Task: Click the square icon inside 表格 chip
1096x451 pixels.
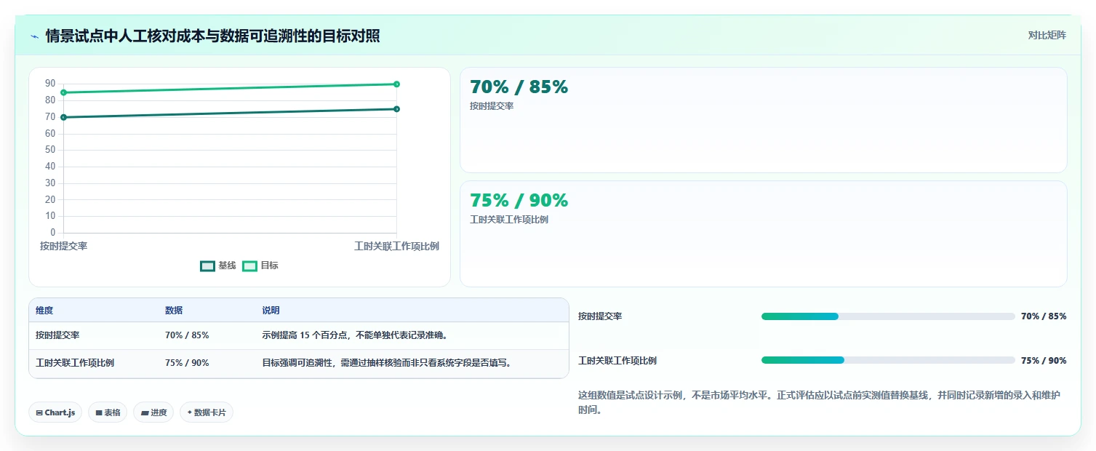Action: point(99,412)
